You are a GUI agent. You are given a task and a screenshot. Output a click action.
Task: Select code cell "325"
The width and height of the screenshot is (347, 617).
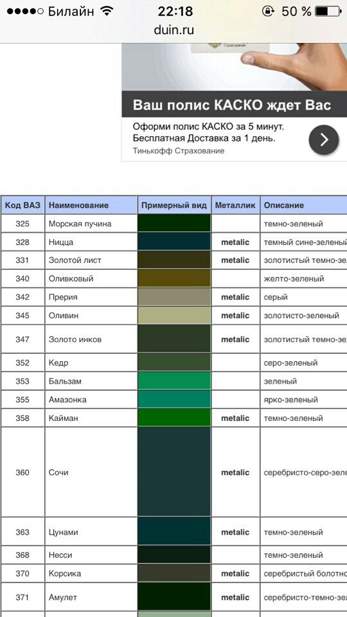22,224
